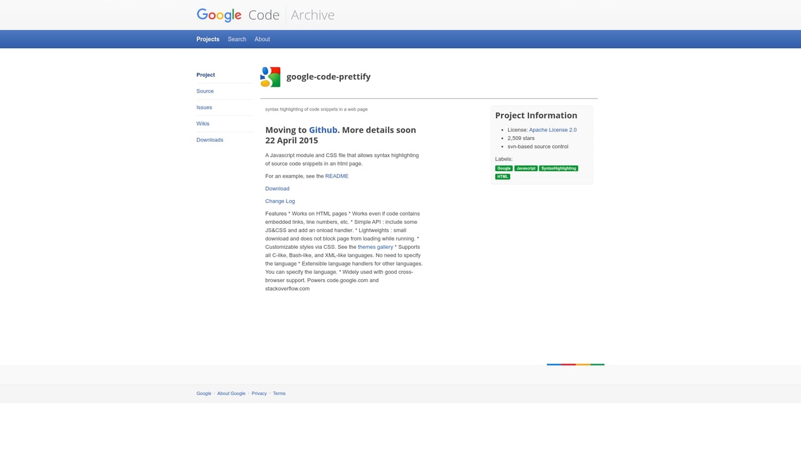The height and width of the screenshot is (450, 801).
Task: Click the colored Google bar graphic
Action: [x=575, y=364]
